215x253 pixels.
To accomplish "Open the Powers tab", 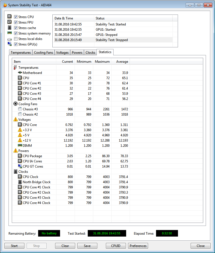I will (x=77, y=53).
